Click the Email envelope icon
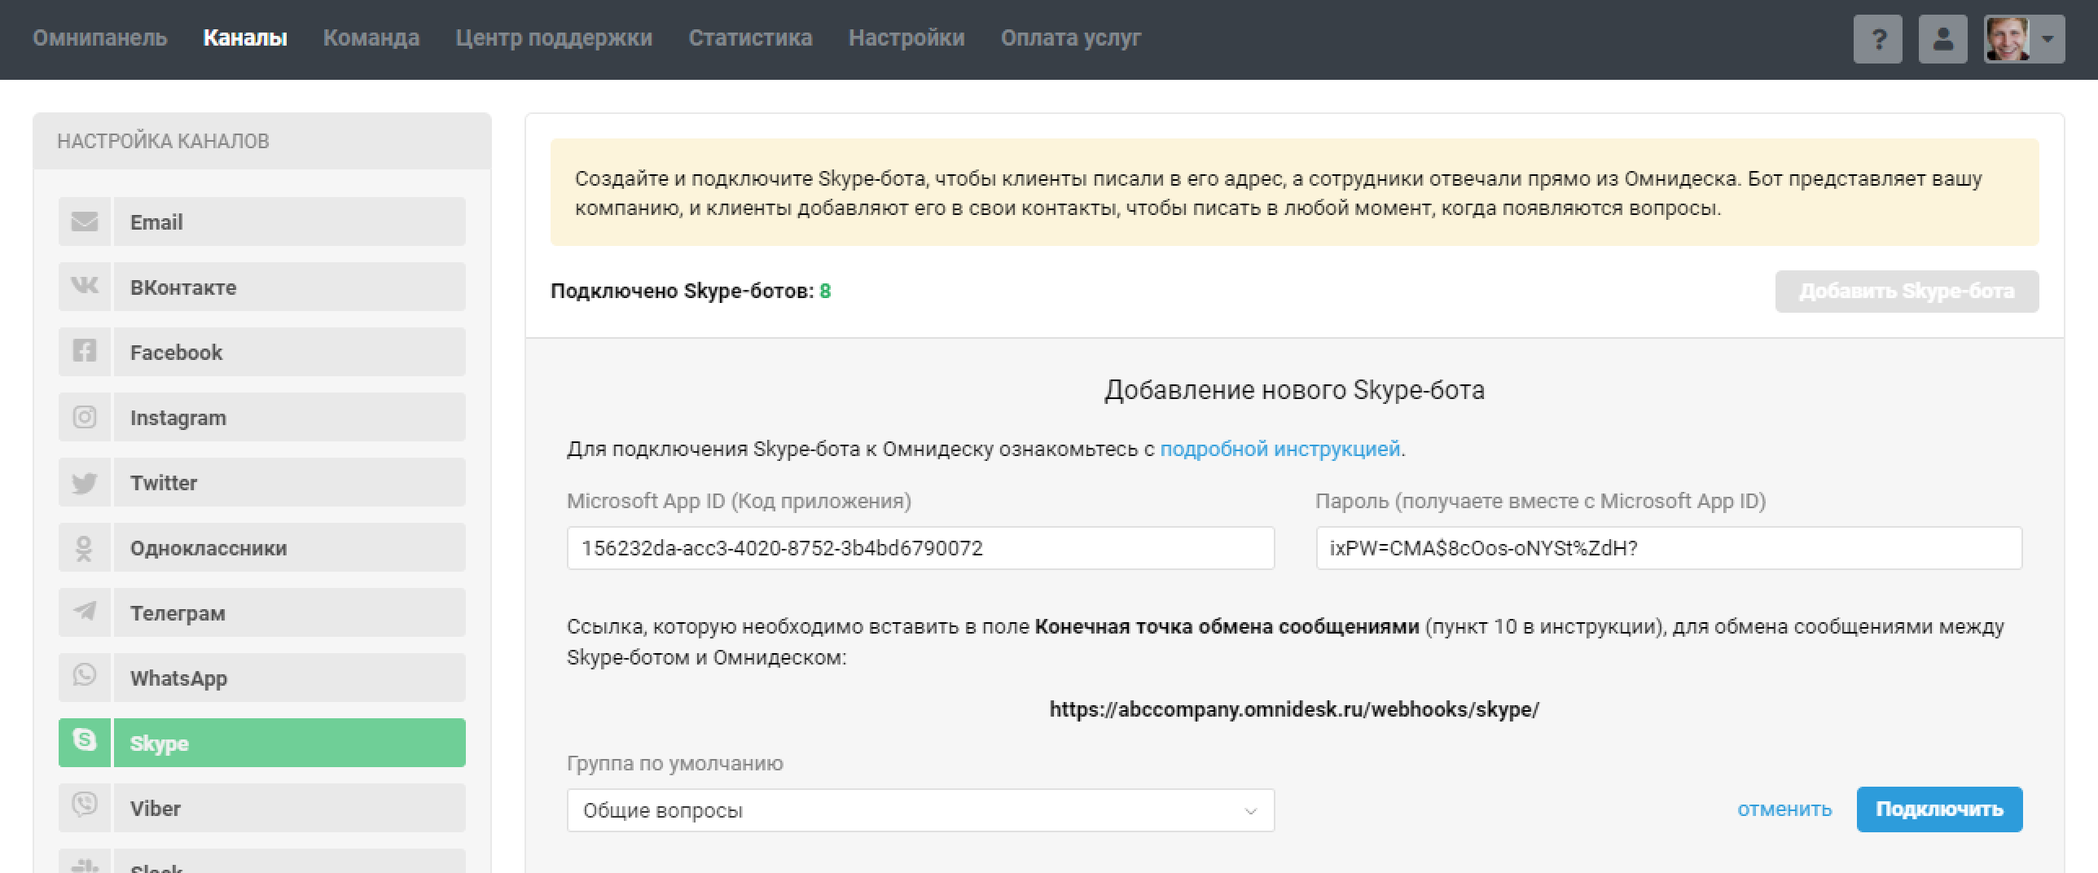Viewport: 2098px width, 873px height. [84, 222]
